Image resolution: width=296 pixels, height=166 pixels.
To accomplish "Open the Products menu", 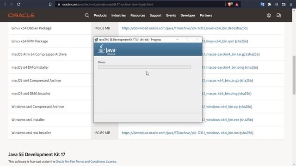I will 100,15.
